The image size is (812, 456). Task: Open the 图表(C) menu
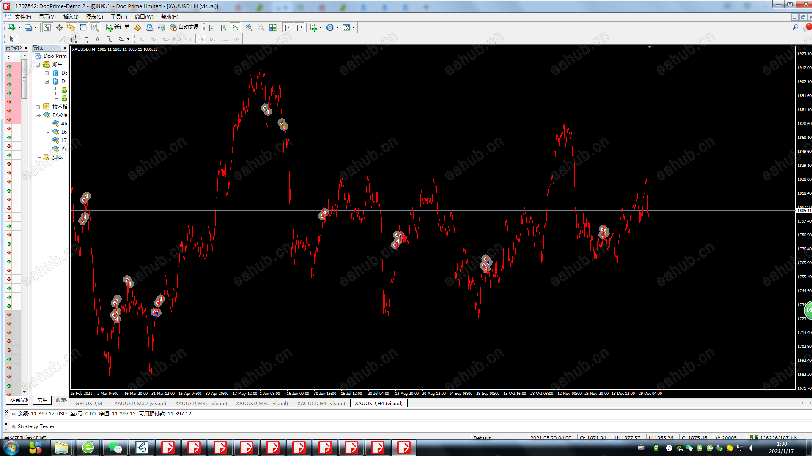94,17
